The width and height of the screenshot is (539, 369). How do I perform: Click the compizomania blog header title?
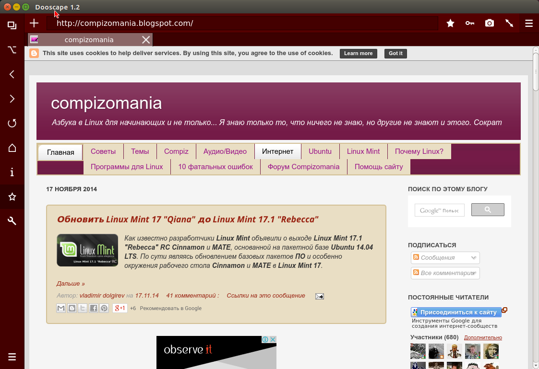click(106, 103)
